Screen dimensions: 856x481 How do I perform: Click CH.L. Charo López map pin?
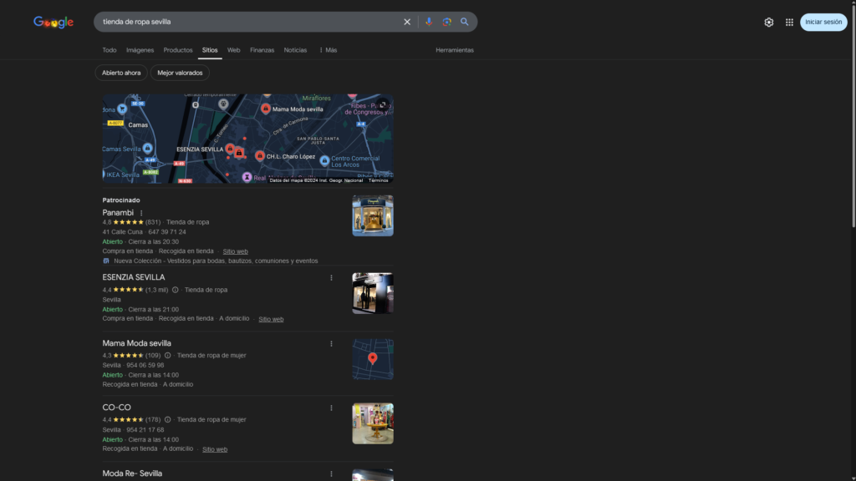coord(260,156)
